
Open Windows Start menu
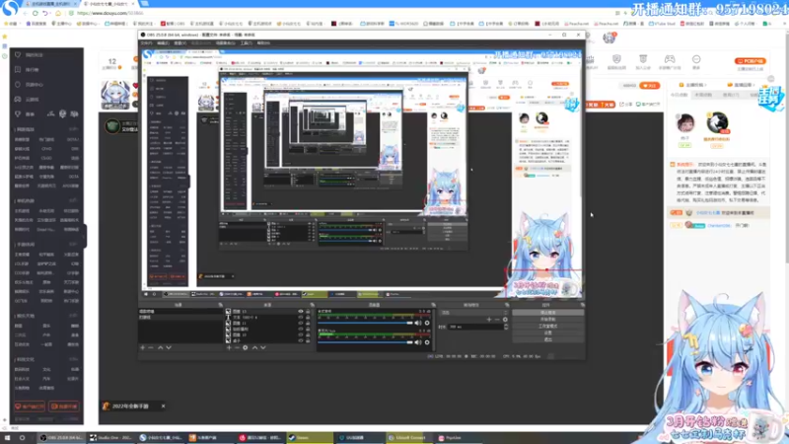pyautogui.click(x=7, y=438)
